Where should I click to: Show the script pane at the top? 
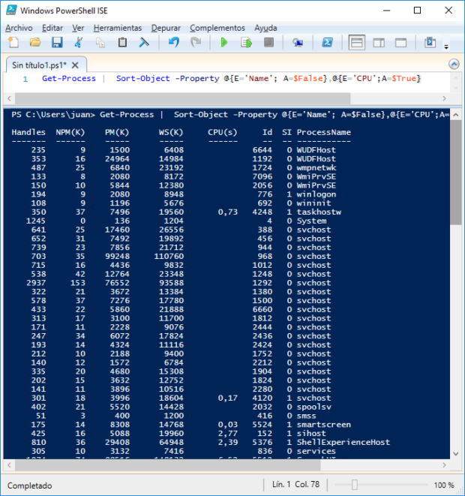[357, 43]
